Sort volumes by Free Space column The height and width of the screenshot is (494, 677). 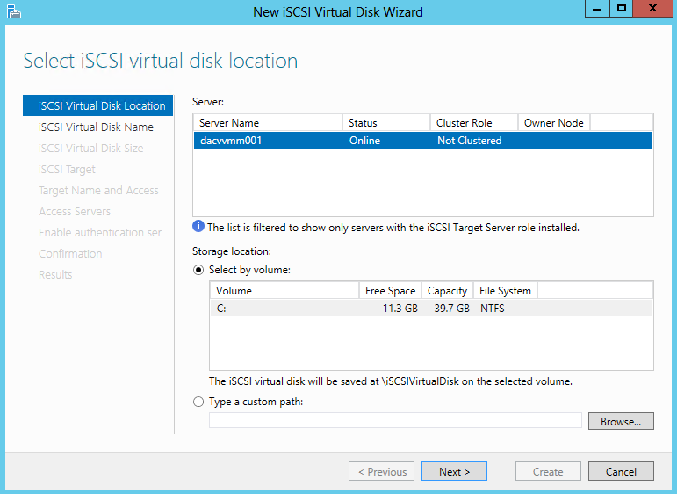(x=391, y=291)
